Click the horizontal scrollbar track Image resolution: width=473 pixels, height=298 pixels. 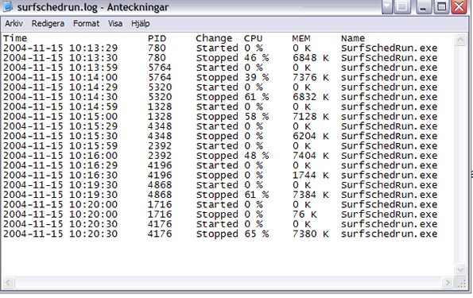(227, 283)
